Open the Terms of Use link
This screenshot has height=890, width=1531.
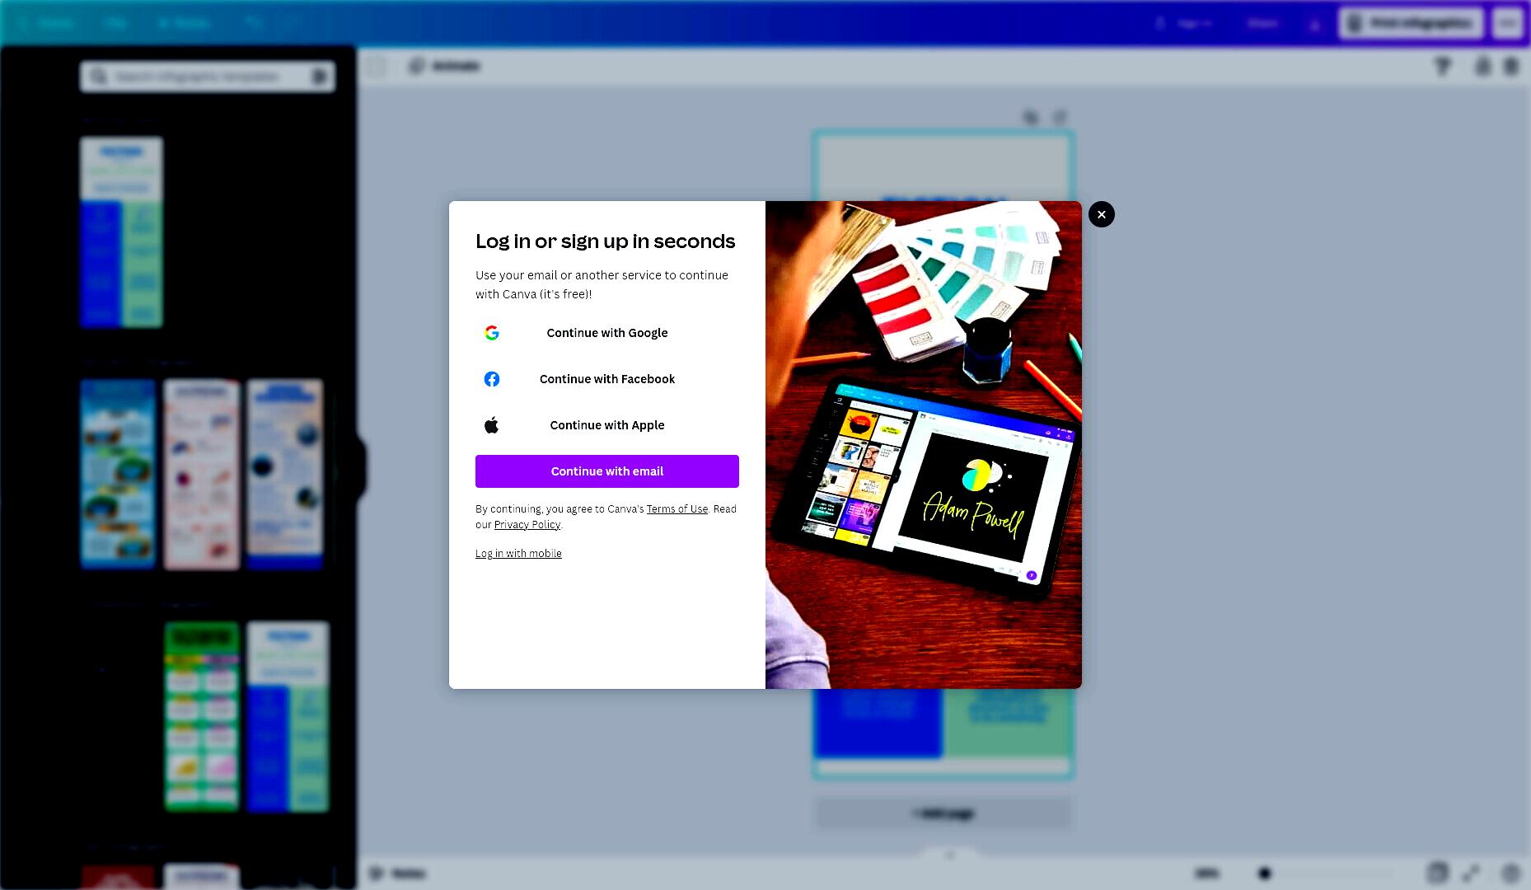(677, 509)
